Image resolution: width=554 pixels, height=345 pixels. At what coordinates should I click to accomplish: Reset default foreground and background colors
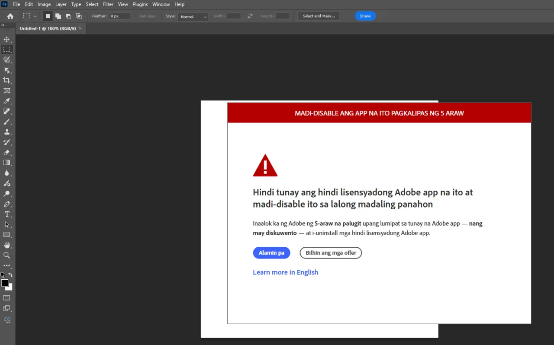pyautogui.click(x=3, y=275)
